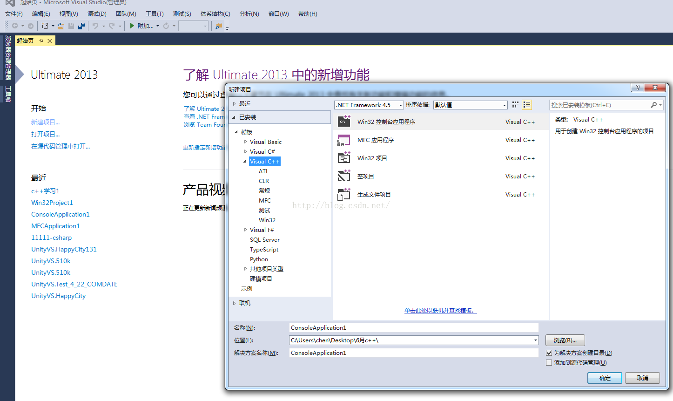Click the dialog help question mark button

(638, 88)
